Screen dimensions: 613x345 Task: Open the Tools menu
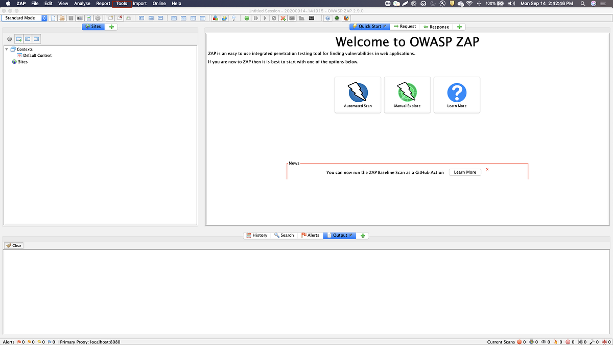122,3
